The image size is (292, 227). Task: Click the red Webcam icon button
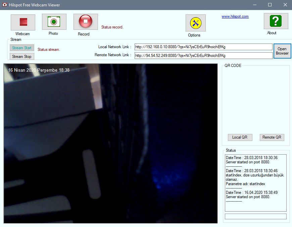point(23,22)
